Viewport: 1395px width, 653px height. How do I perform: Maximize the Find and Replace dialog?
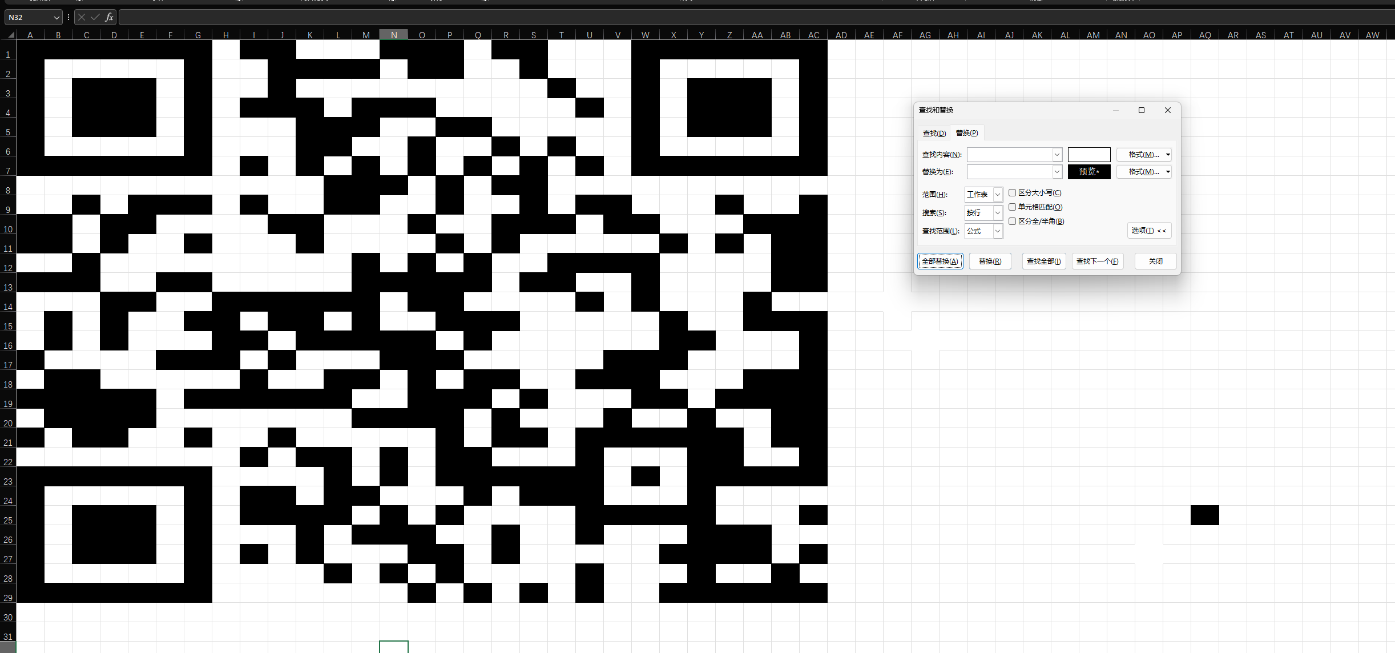(1142, 110)
